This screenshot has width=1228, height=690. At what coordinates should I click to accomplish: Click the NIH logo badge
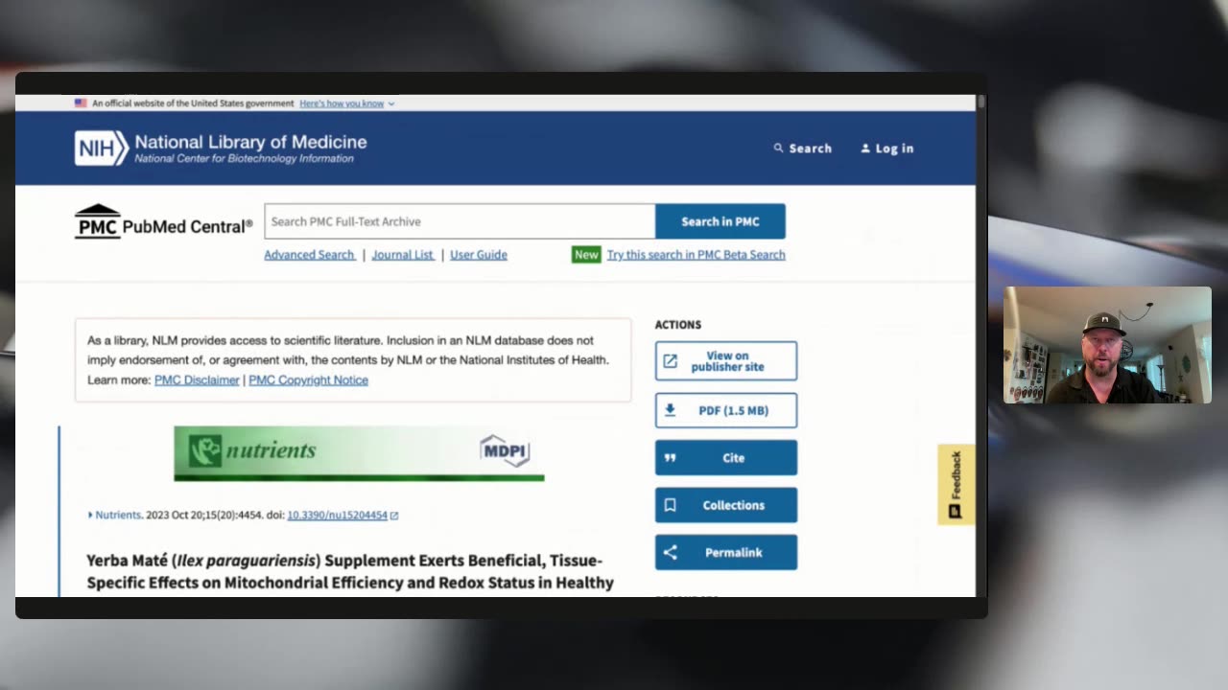click(101, 149)
